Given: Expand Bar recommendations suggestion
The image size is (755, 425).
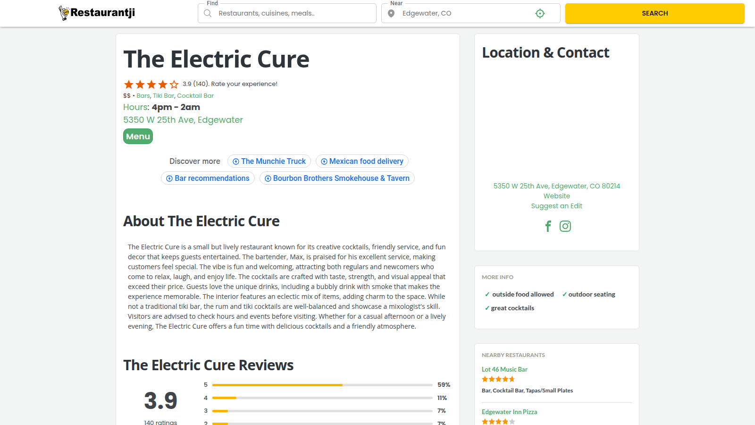Looking at the screenshot, I should pyautogui.click(x=208, y=178).
